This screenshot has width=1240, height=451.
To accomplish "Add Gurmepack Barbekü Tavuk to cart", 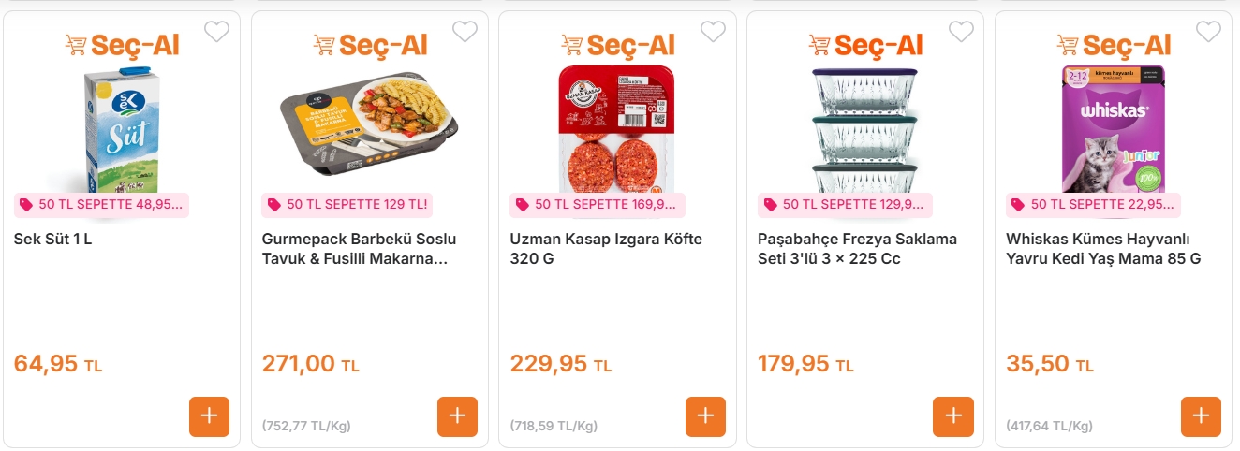I will 457,416.
